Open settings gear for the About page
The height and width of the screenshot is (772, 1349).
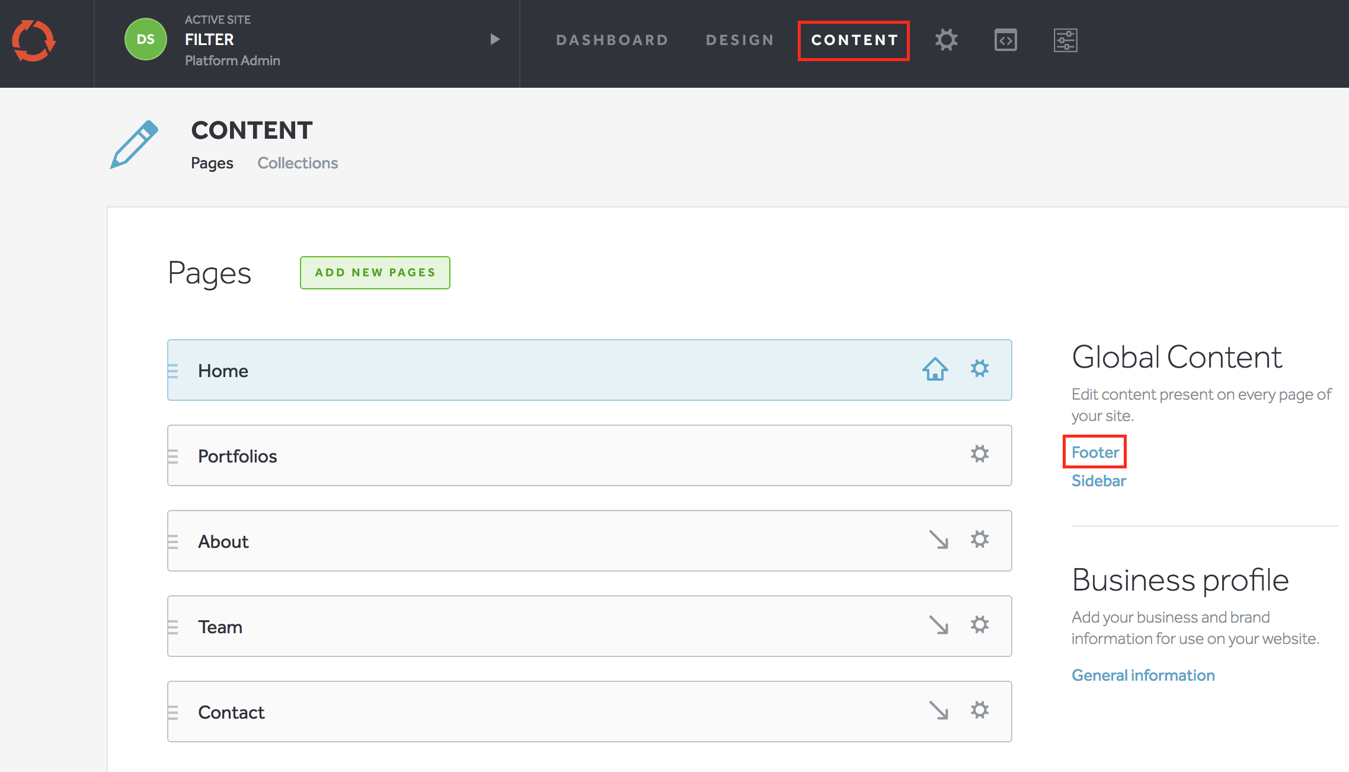[979, 540]
